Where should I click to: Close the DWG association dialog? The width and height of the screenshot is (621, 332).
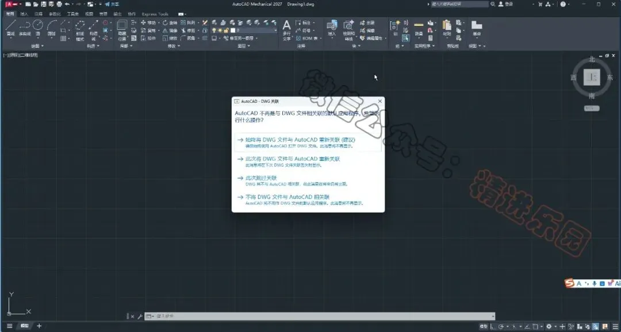coord(380,101)
